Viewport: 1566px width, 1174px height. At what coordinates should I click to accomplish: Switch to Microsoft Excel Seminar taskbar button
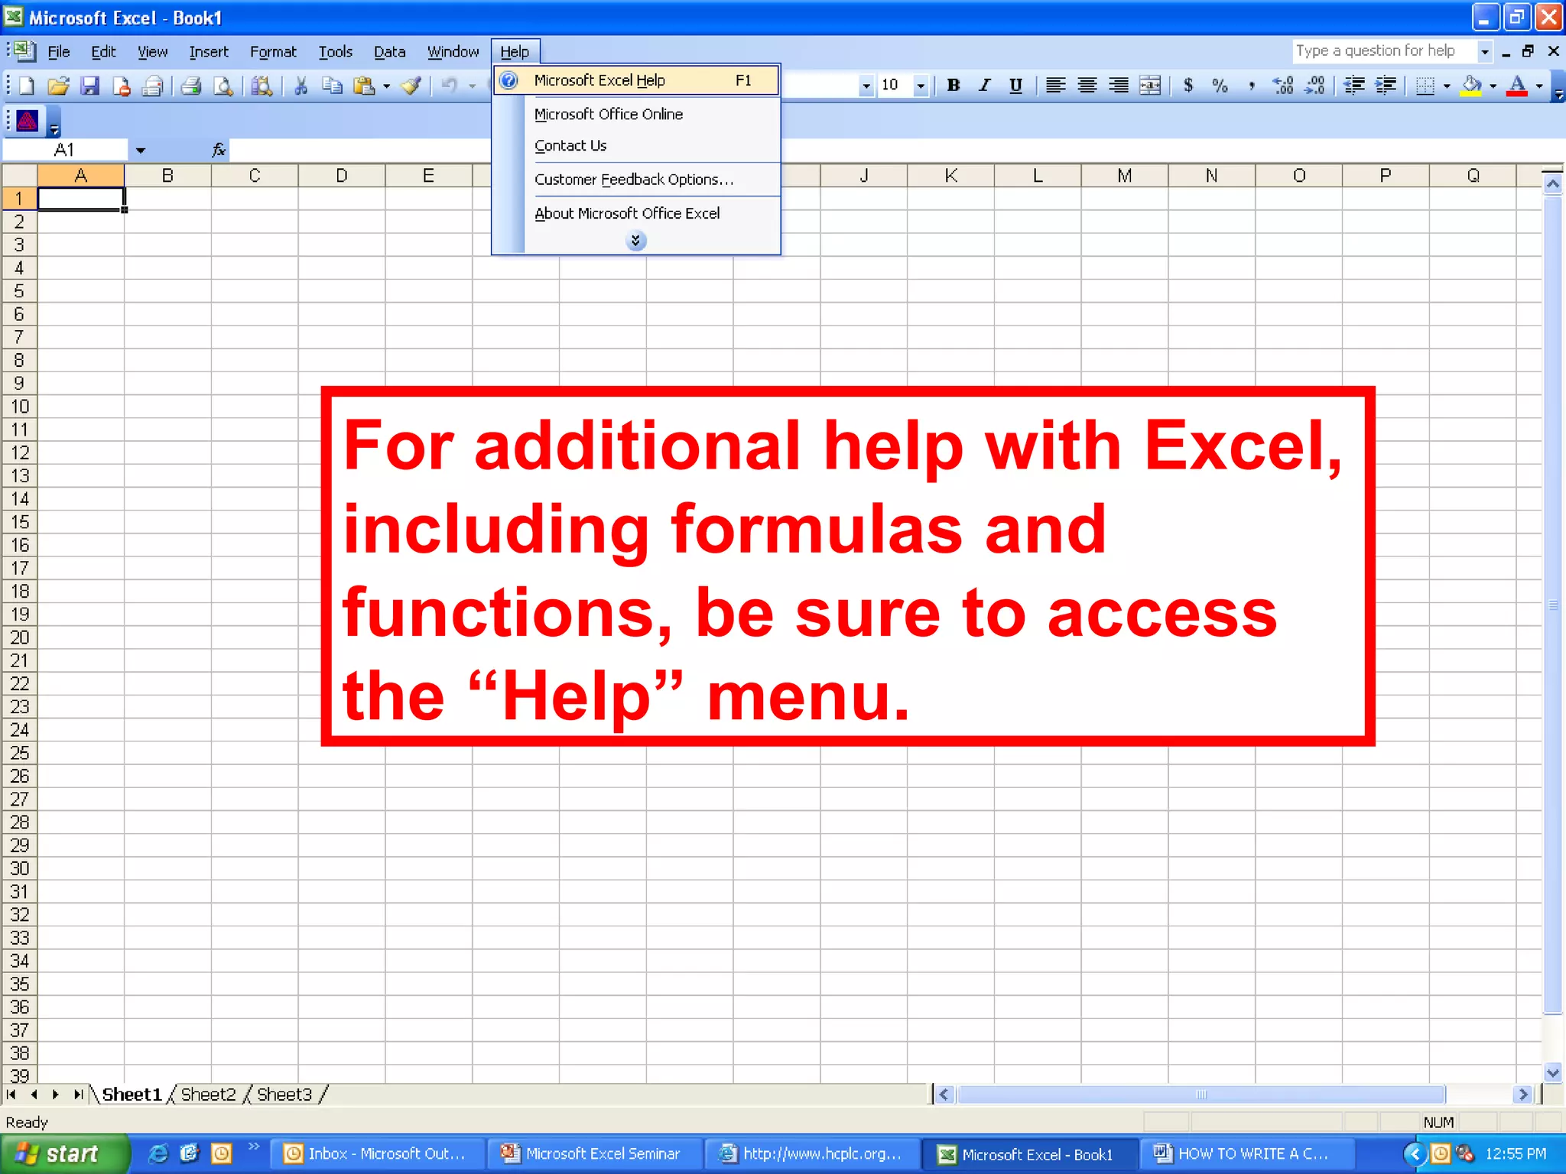click(595, 1153)
